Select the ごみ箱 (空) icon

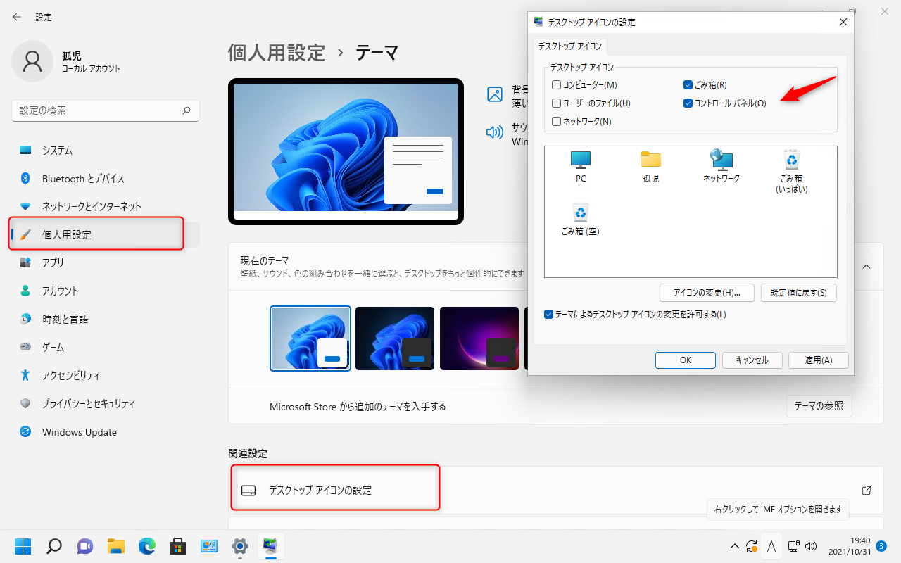pyautogui.click(x=581, y=219)
